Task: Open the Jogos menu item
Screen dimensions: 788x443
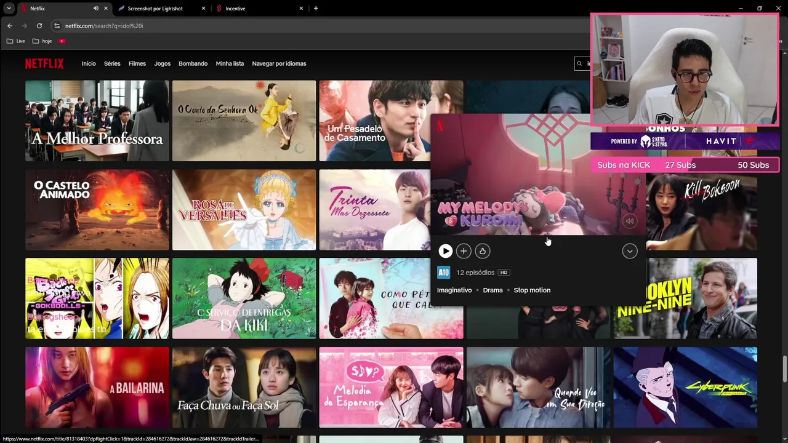Action: (x=163, y=63)
